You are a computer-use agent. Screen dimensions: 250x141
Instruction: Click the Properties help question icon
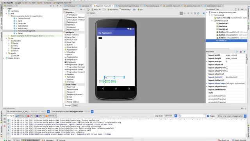pyautogui.click(x=237, y=52)
